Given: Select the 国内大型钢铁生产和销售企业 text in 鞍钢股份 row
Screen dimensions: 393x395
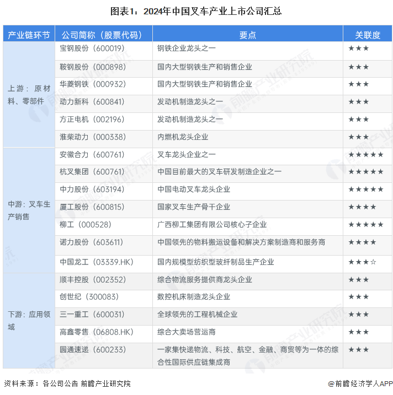Looking at the screenshot, I should 205,67.
